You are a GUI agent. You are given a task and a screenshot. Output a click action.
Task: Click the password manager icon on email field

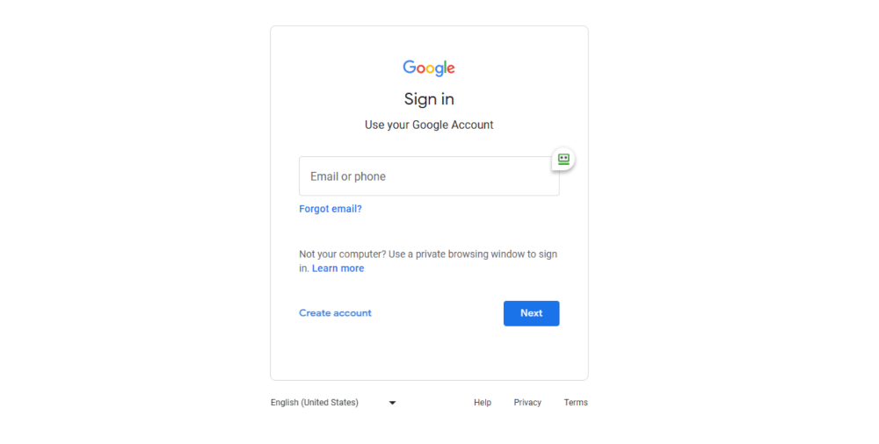tap(563, 160)
